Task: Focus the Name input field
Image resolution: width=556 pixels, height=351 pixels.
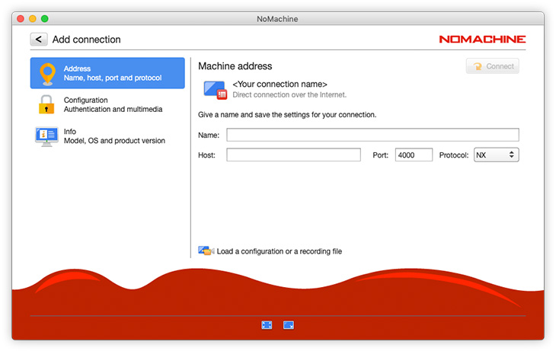Action: pos(372,135)
